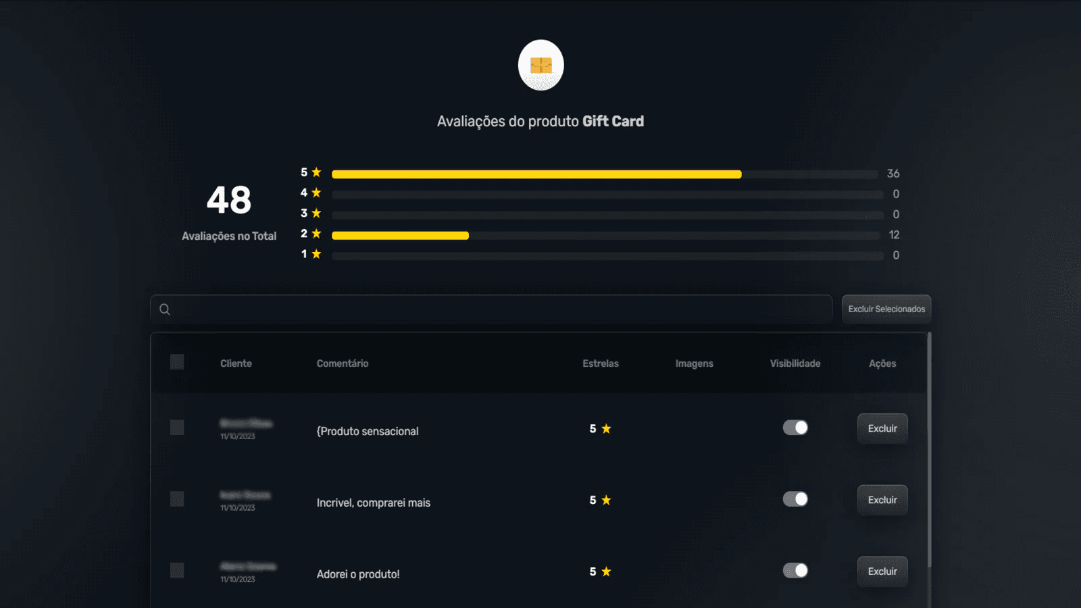This screenshot has width=1081, height=608.
Task: Click the 2-star rating star icon
Action: [x=316, y=234]
